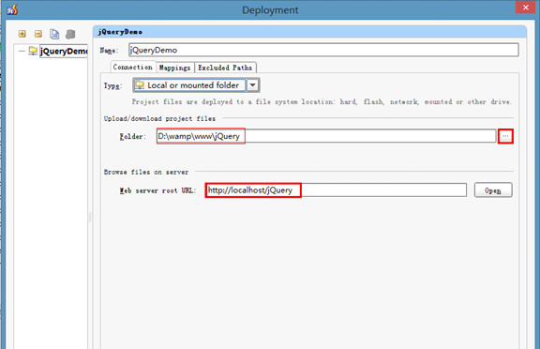Click the Folder path field
Viewport: 540px width, 349px height.
(x=326, y=136)
